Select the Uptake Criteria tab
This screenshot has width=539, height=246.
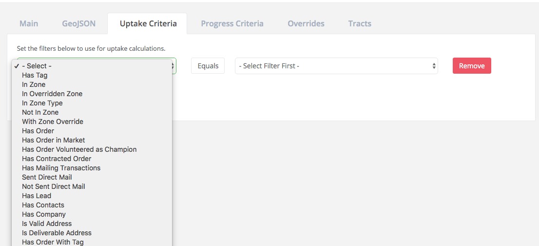[148, 23]
